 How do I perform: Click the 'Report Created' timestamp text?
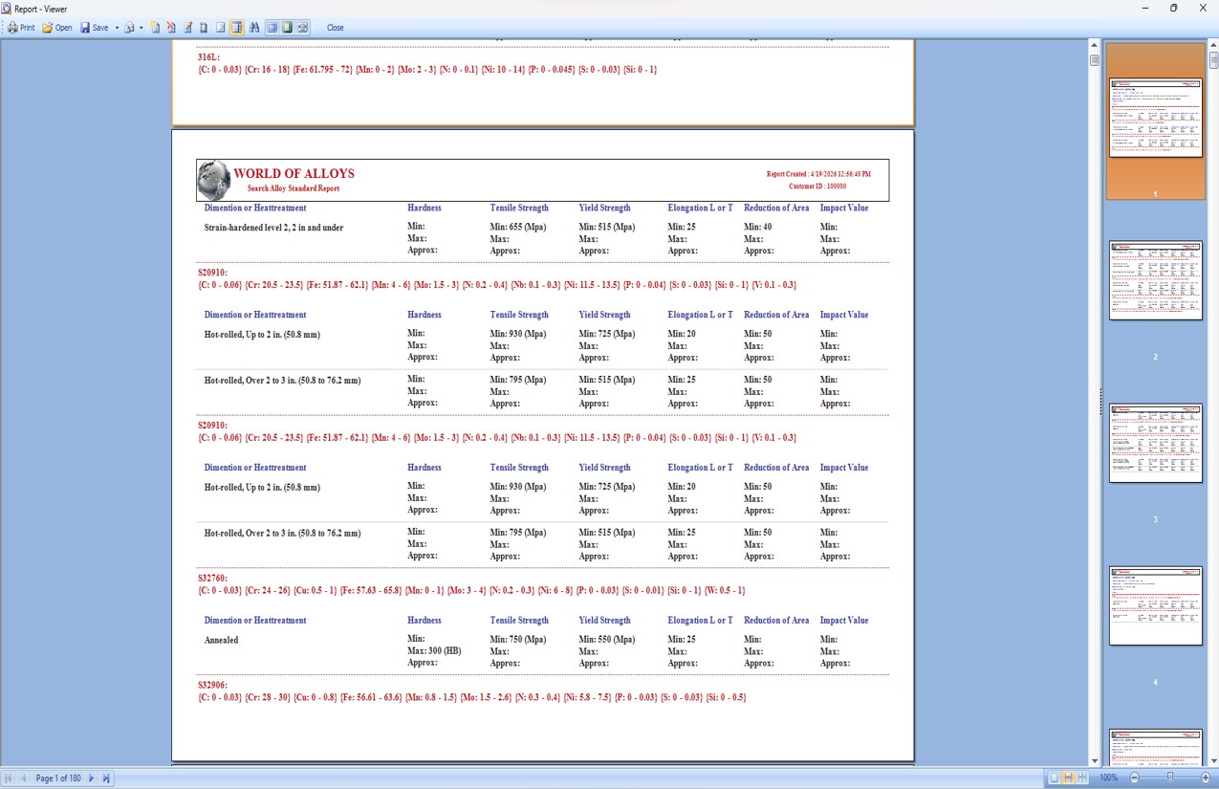click(818, 174)
